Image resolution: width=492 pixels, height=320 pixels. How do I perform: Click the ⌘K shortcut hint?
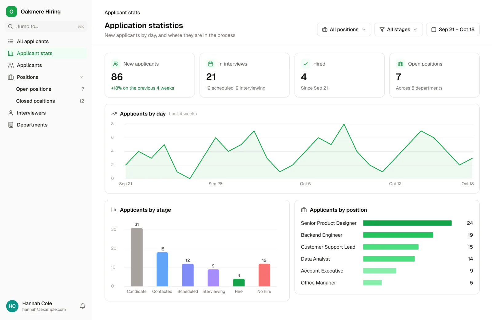[x=81, y=26]
